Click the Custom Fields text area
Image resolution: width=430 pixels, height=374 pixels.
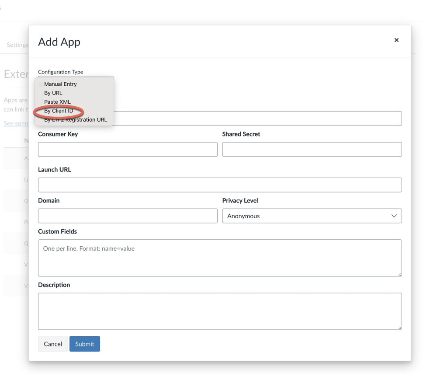click(220, 258)
